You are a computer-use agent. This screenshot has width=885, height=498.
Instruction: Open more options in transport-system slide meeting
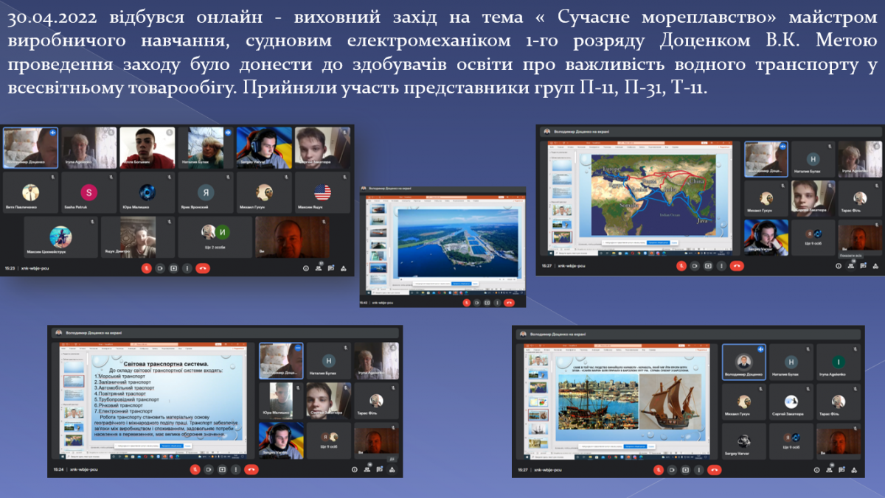235,469
